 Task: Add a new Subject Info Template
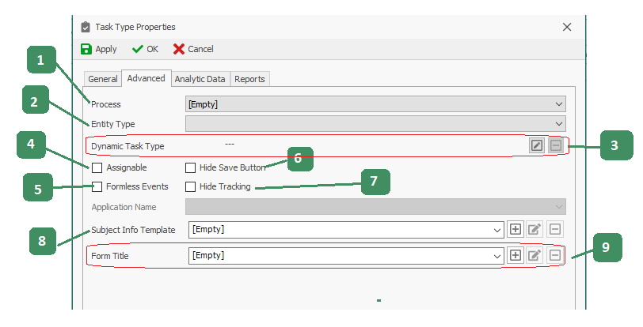[516, 229]
